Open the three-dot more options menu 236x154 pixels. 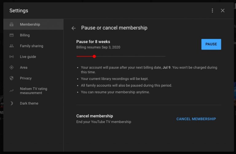point(212,11)
